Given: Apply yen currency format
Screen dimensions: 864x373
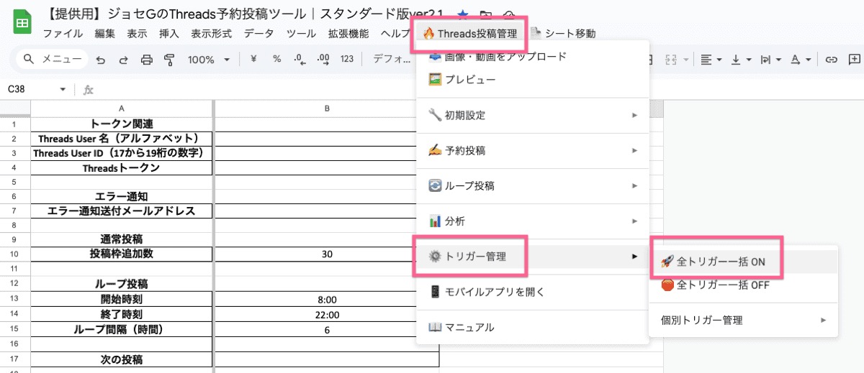Looking at the screenshot, I should click(253, 60).
